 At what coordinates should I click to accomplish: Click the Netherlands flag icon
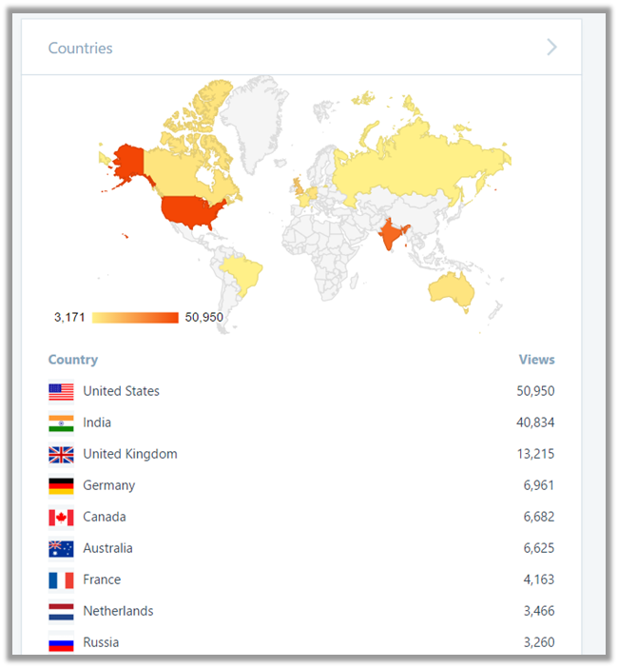tap(61, 611)
